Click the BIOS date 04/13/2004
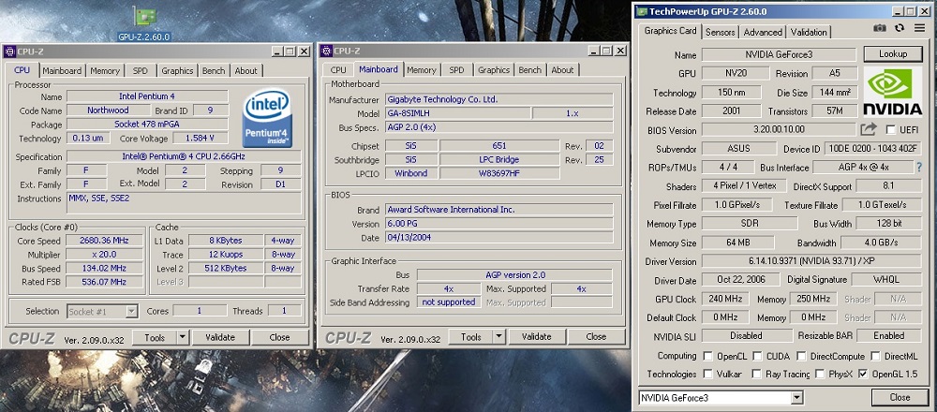The height and width of the screenshot is (412, 937). (x=499, y=238)
